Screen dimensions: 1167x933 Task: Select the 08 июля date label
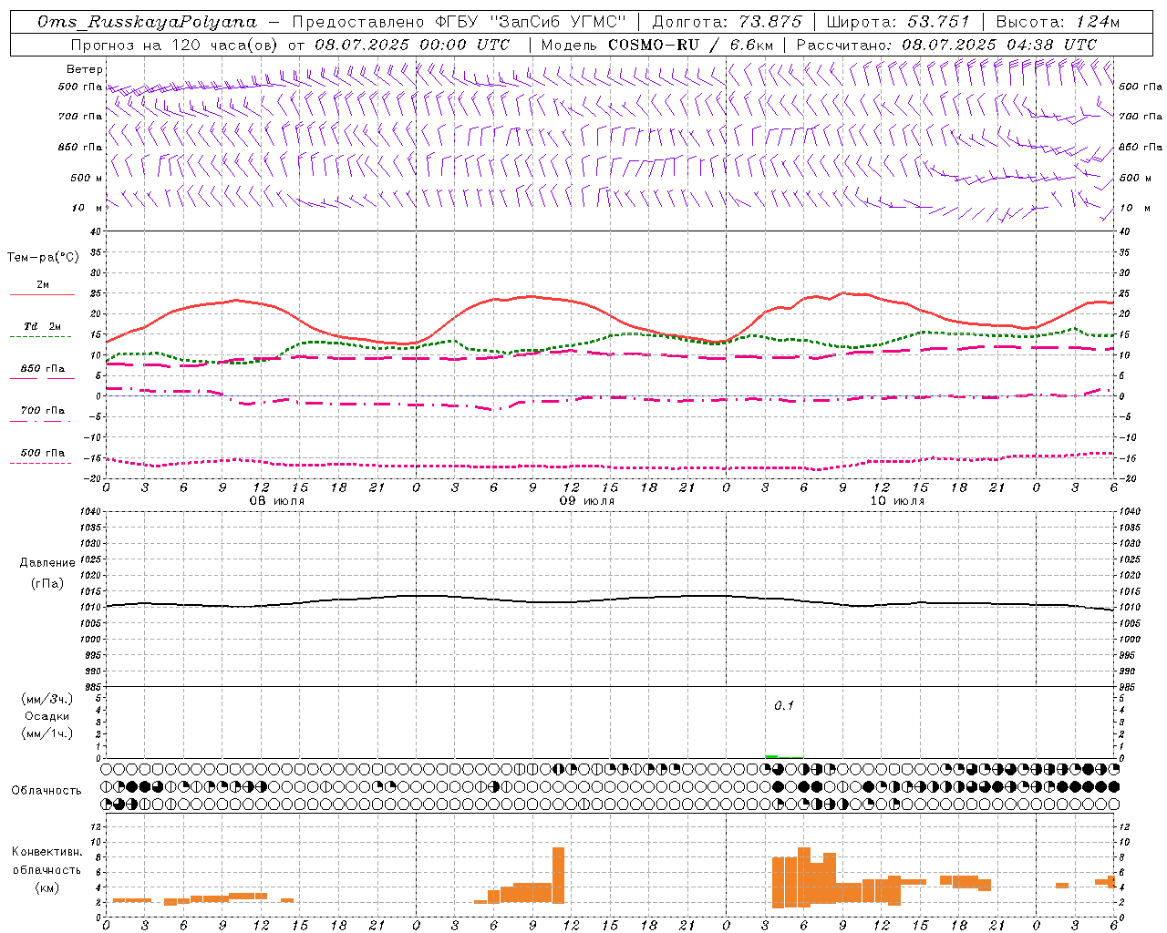click(277, 501)
